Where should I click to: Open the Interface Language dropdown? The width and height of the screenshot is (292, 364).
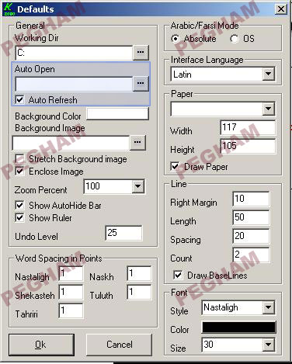pyautogui.click(x=269, y=75)
